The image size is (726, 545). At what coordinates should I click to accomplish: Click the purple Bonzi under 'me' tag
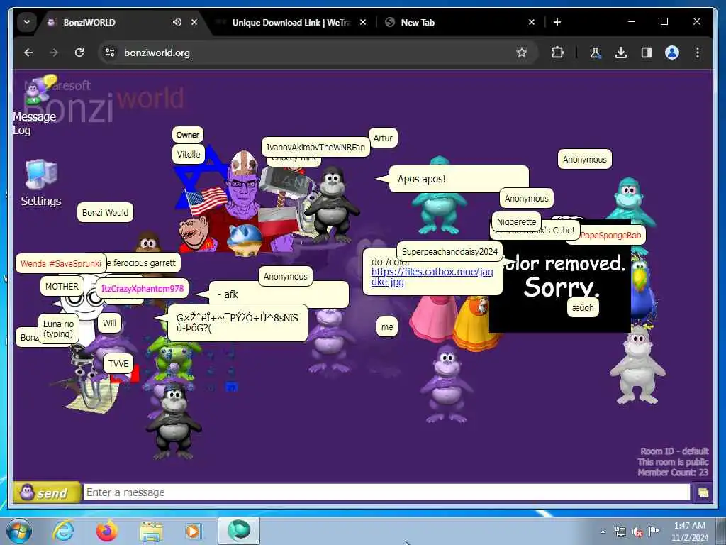pos(447,385)
